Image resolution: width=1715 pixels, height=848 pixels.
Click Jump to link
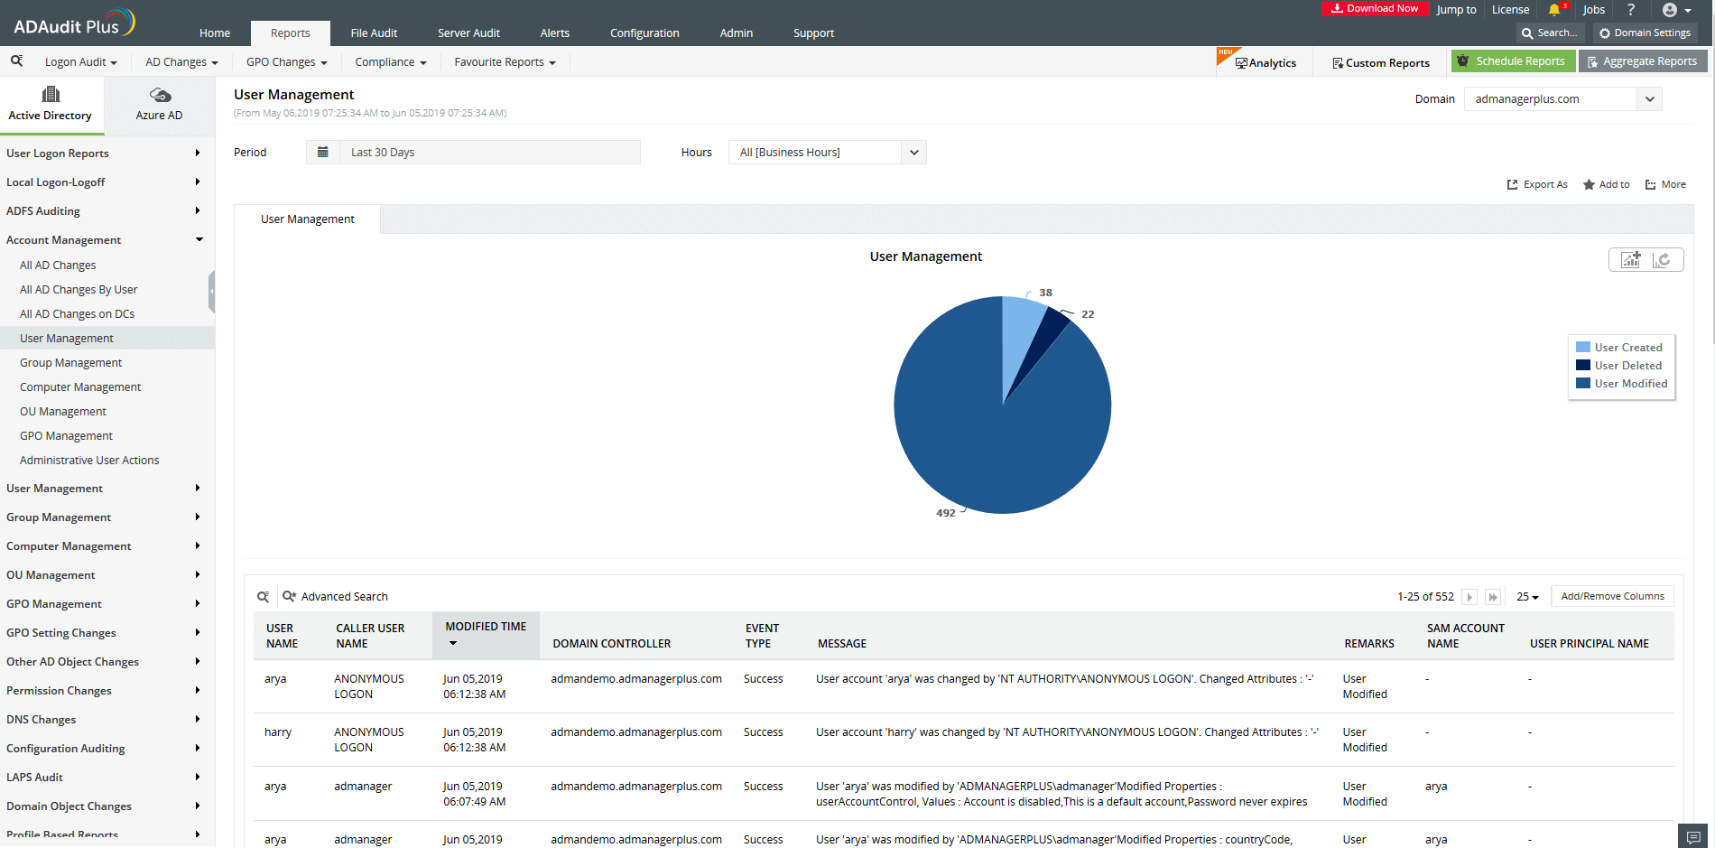click(x=1456, y=10)
